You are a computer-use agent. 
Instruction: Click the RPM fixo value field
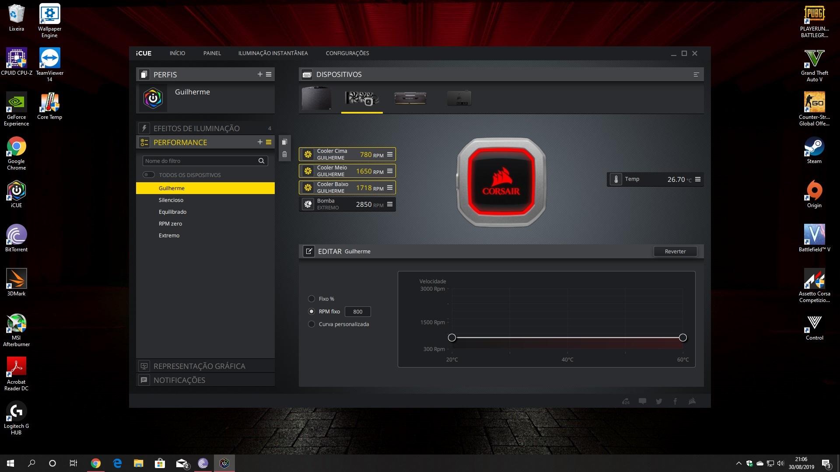pyautogui.click(x=358, y=312)
